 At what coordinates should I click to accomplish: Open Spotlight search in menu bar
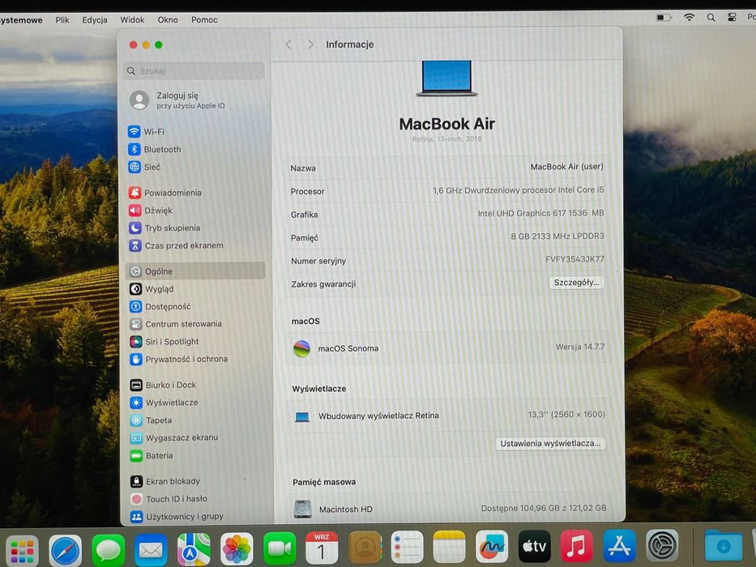click(x=711, y=17)
